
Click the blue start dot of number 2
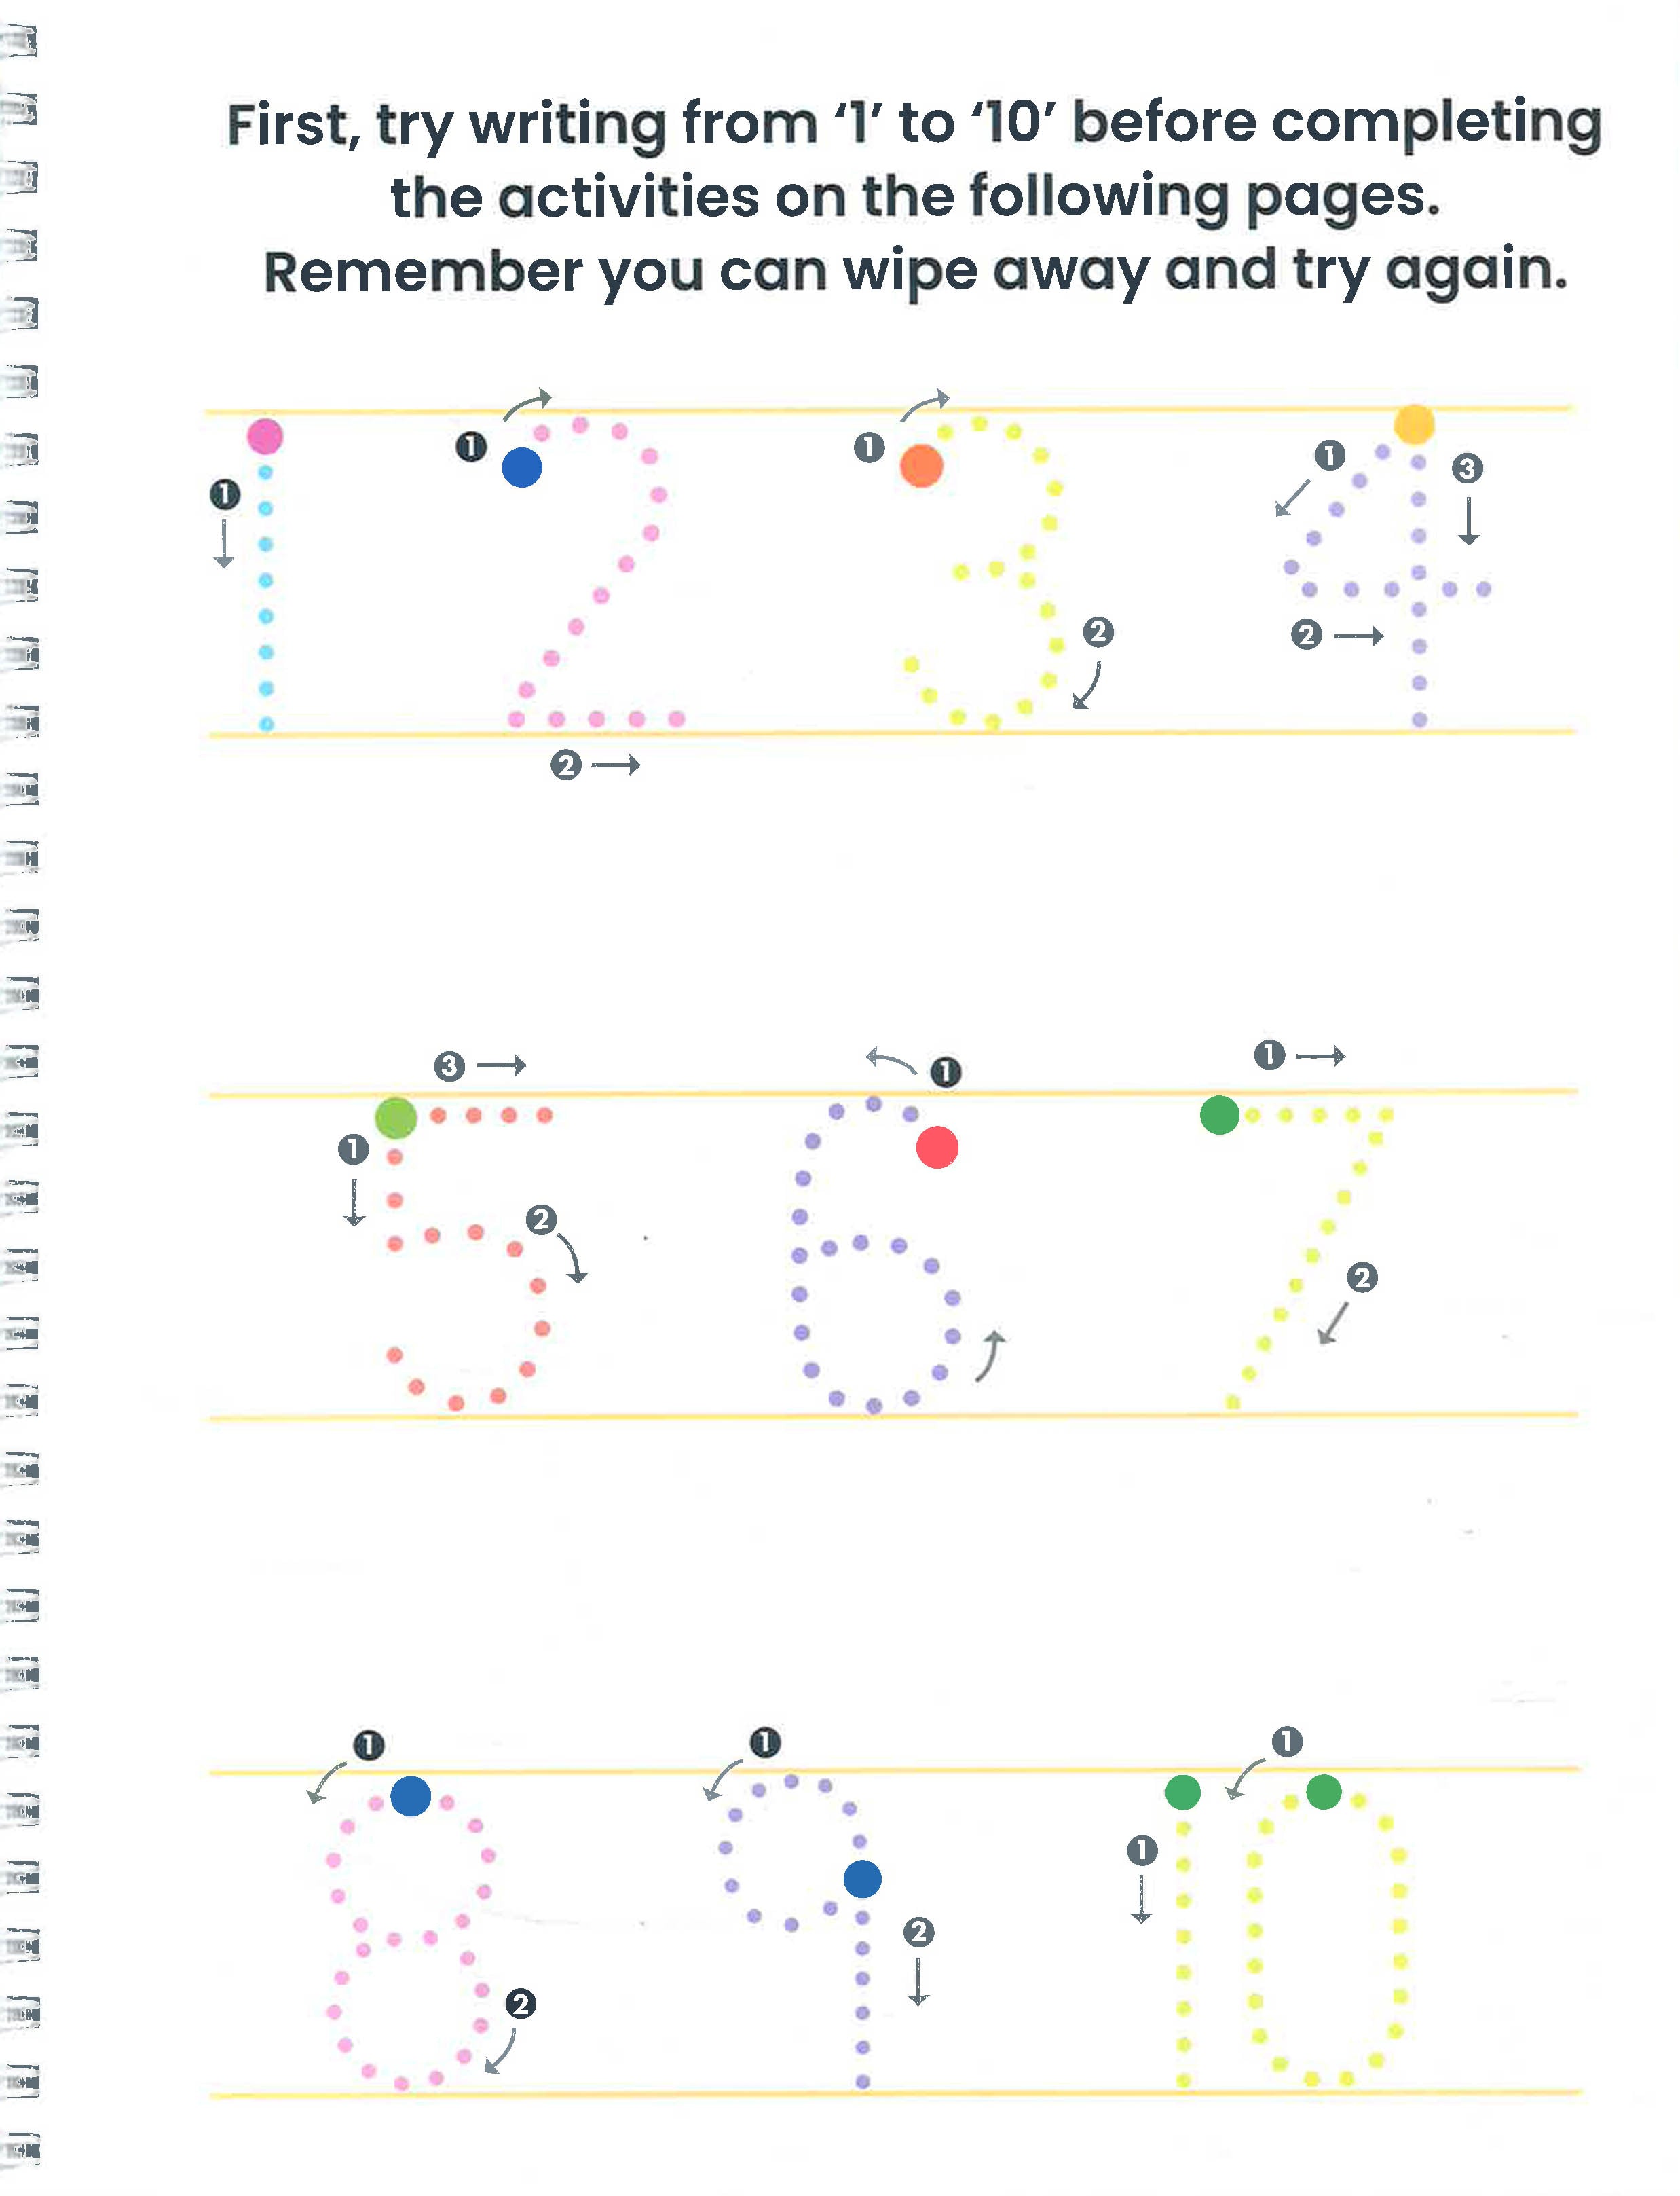(x=522, y=467)
